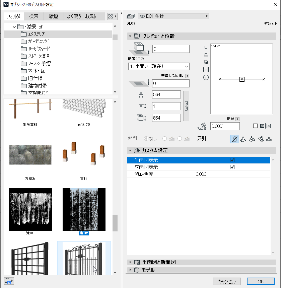
Task: Select front elevation preview icon
Action: tap(206, 55)
